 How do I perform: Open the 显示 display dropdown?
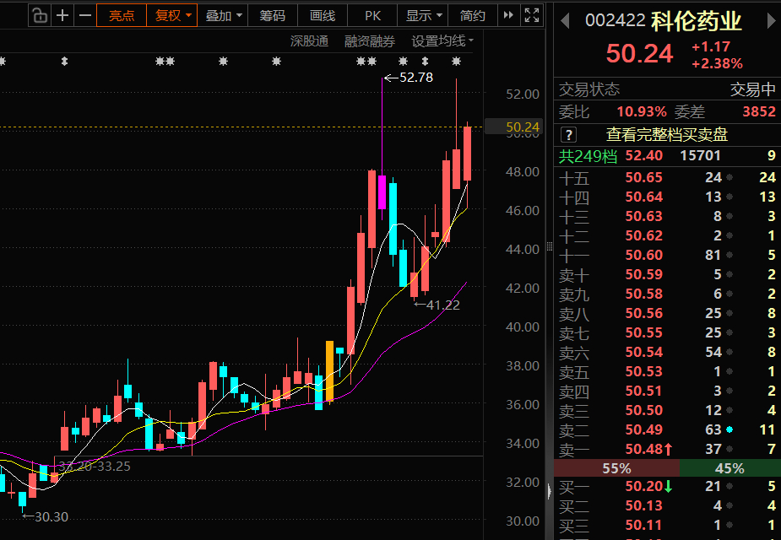423,15
